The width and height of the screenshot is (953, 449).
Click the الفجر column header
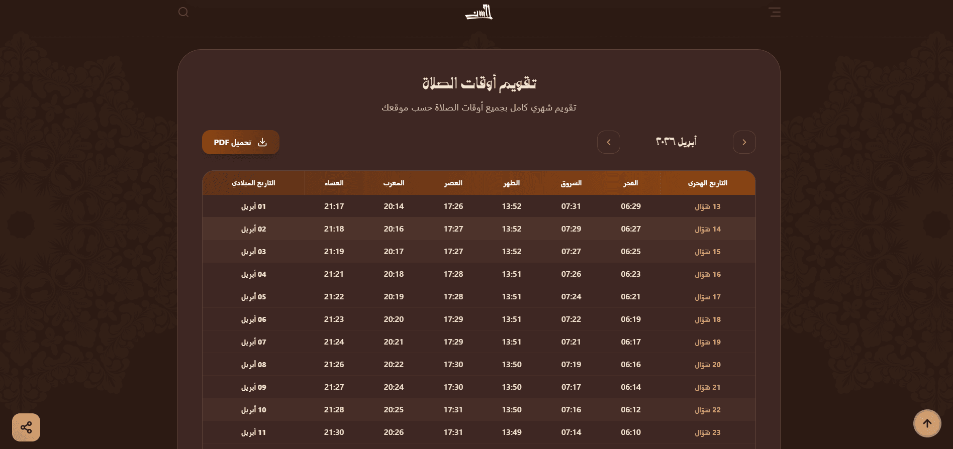[x=630, y=183]
